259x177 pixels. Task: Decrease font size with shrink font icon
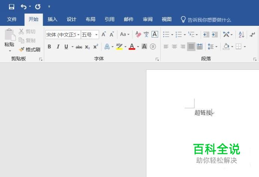click(x=112, y=34)
